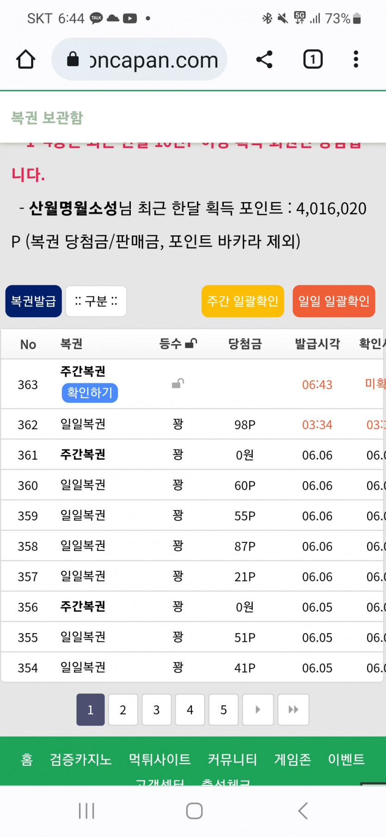
Task: Open 게임존 in the footer menu
Action: (x=293, y=759)
